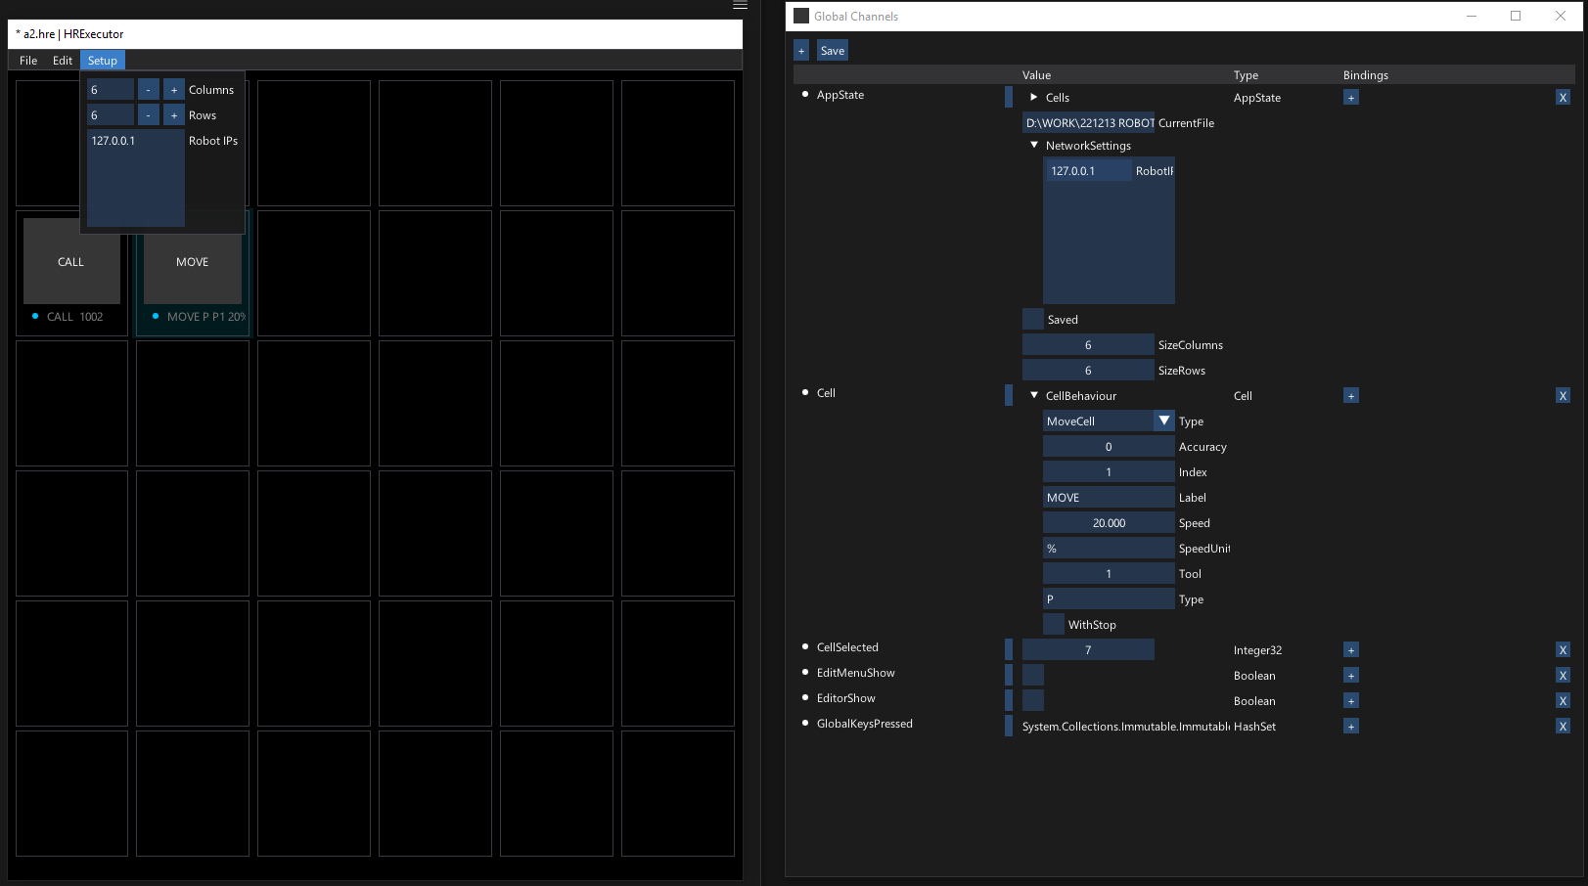The image size is (1588, 886).
Task: Open the Edit menu
Action: tap(63, 61)
